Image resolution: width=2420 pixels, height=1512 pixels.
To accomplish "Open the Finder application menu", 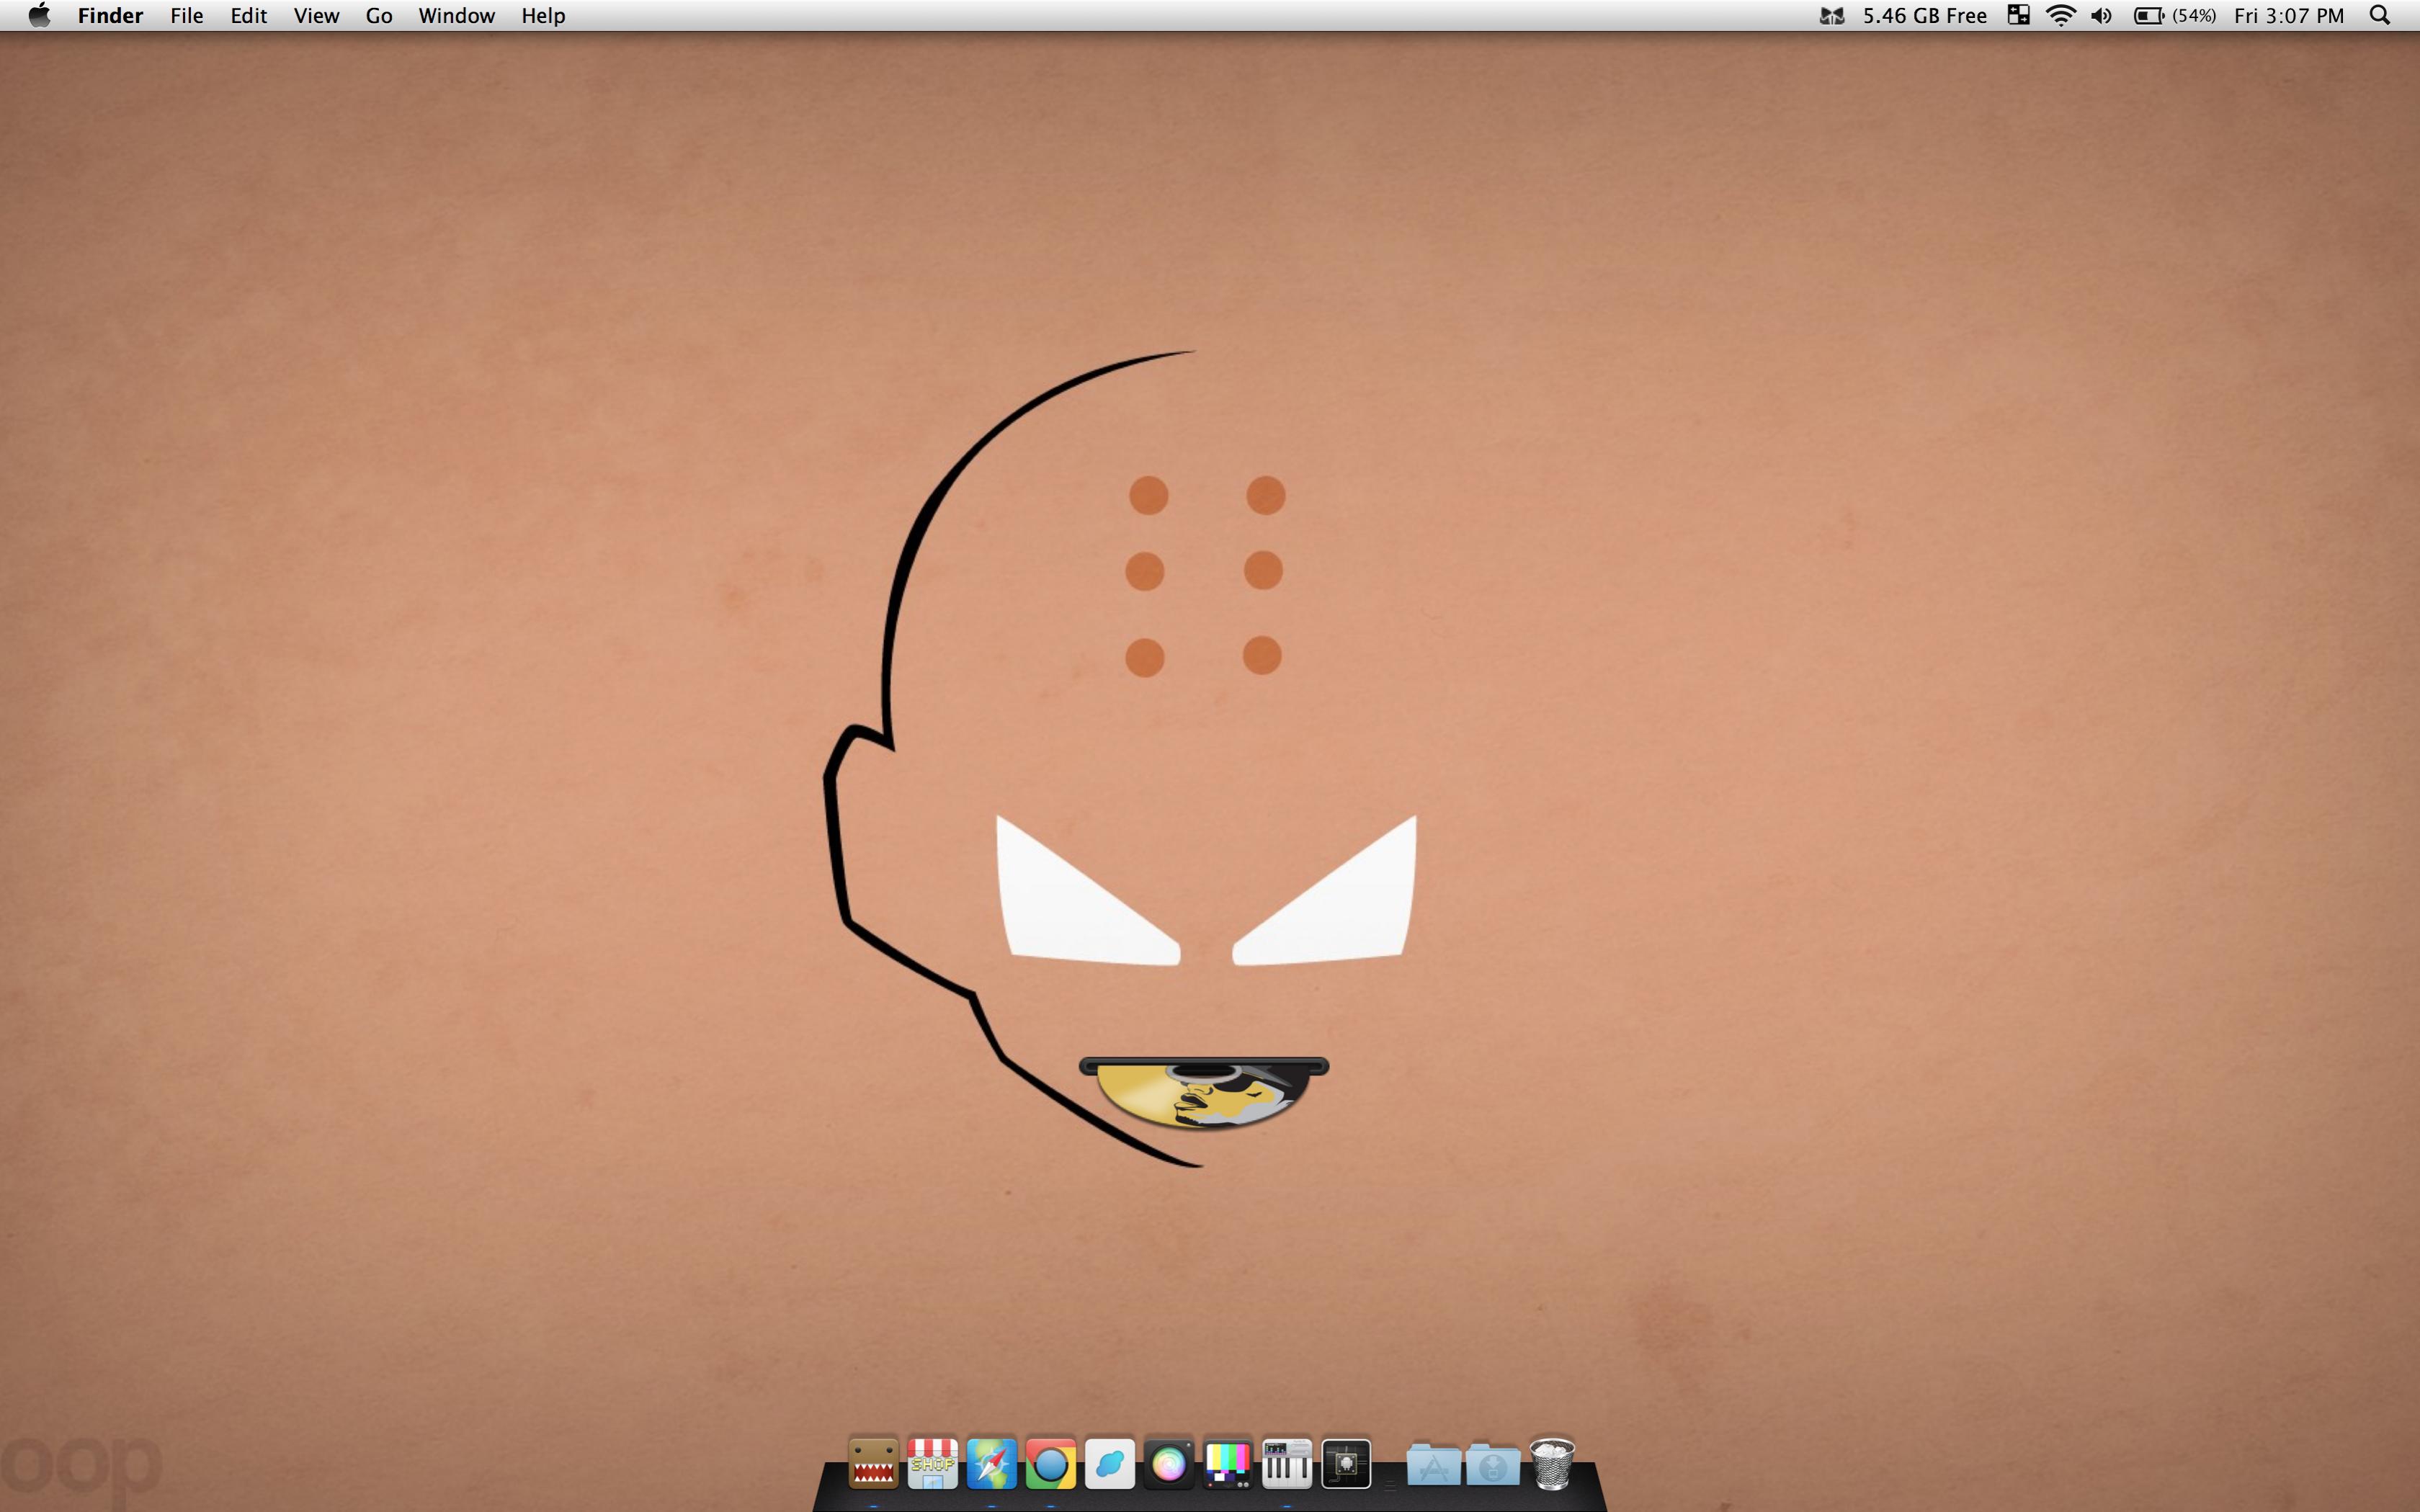I will (x=110, y=15).
